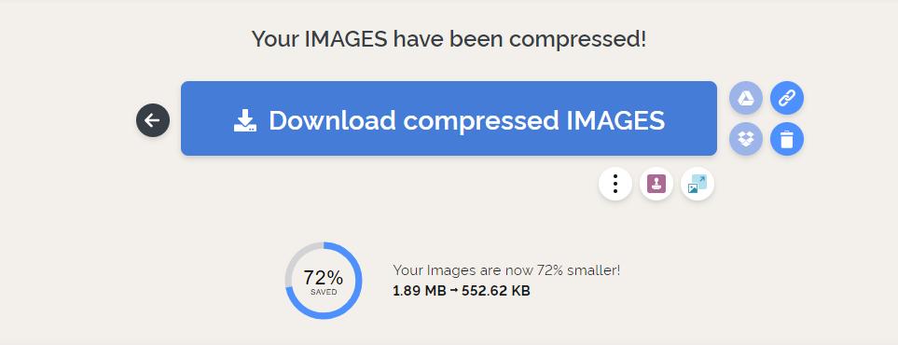Select the "Your Images are now 72% smaller!" text
Screen dimensions: 898x345
click(x=506, y=270)
